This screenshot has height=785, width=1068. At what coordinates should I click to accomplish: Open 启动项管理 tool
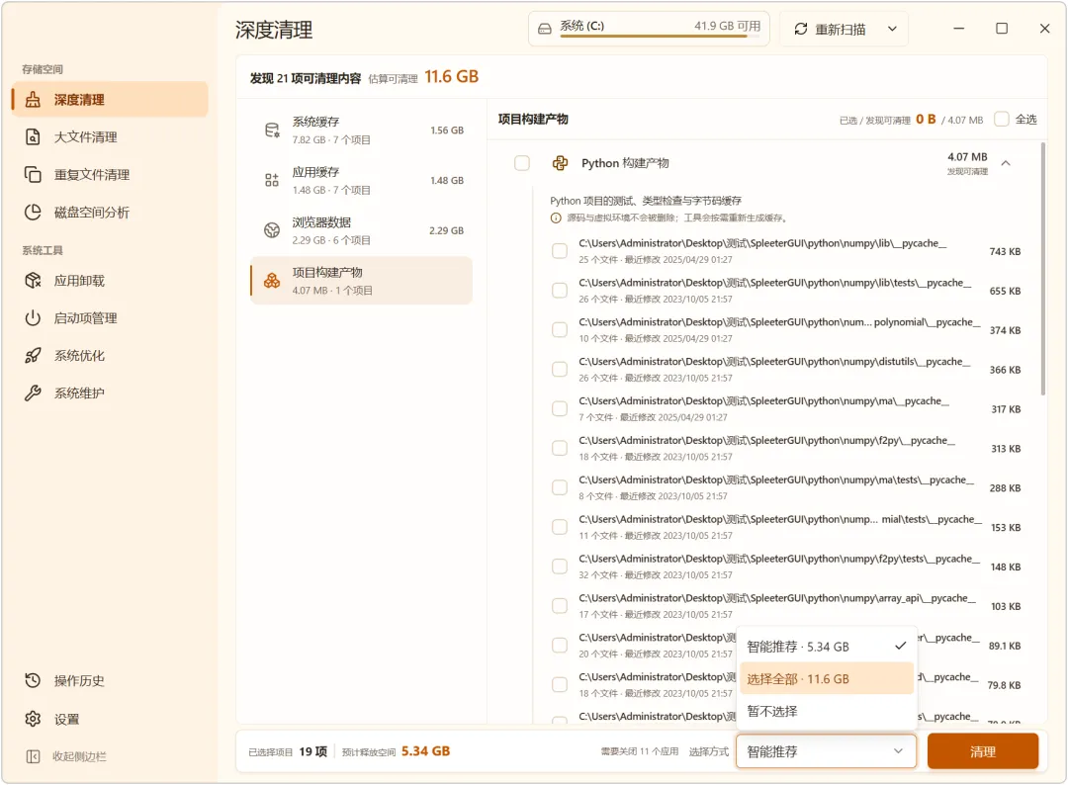(110, 318)
